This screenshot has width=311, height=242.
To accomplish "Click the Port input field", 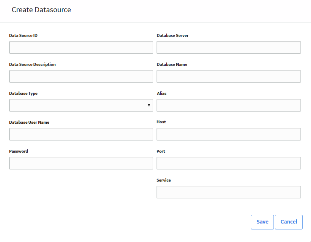I will [229, 163].
